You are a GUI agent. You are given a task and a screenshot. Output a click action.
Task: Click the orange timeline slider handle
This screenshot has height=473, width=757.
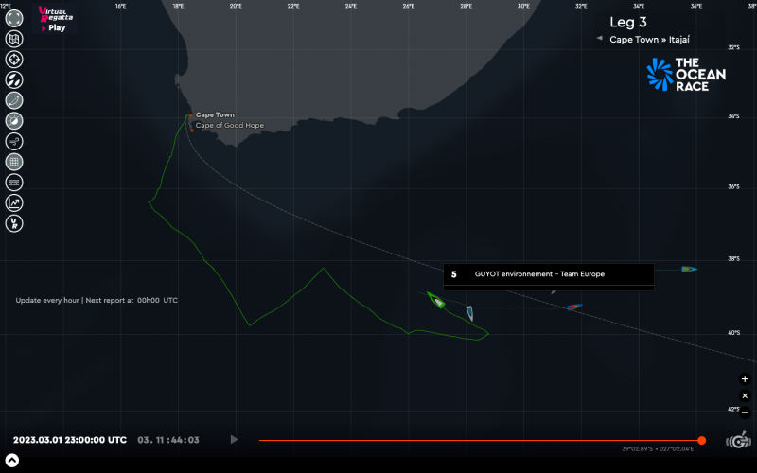coord(701,440)
